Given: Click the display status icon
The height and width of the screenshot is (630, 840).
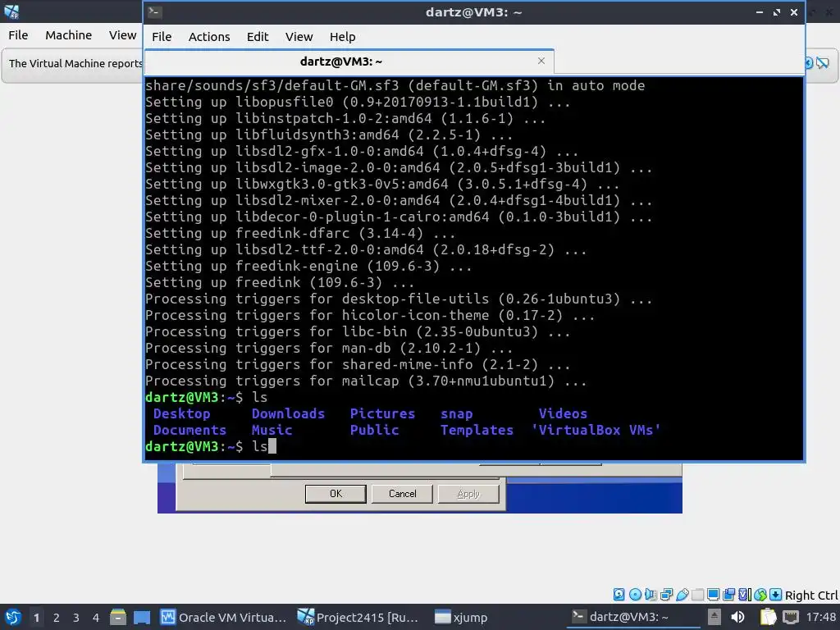Looking at the screenshot, I should pyautogui.click(x=713, y=595).
